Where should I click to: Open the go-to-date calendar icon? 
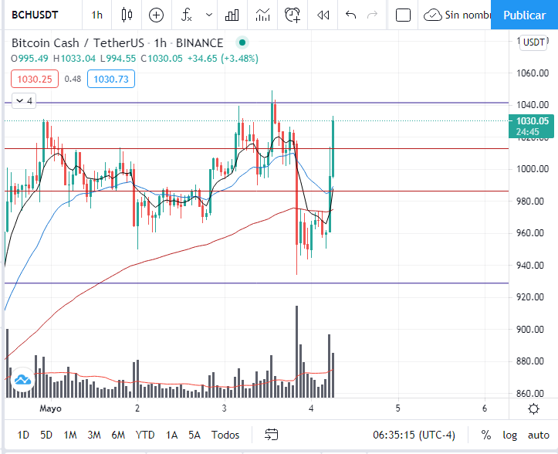(x=271, y=435)
